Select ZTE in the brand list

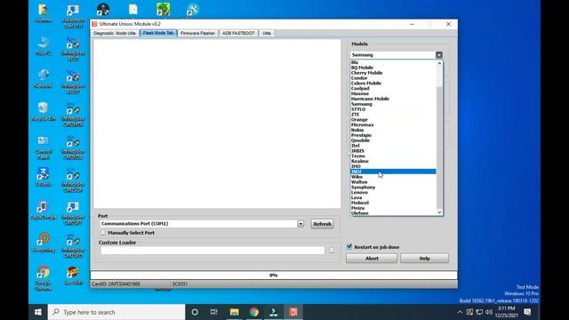point(393,115)
